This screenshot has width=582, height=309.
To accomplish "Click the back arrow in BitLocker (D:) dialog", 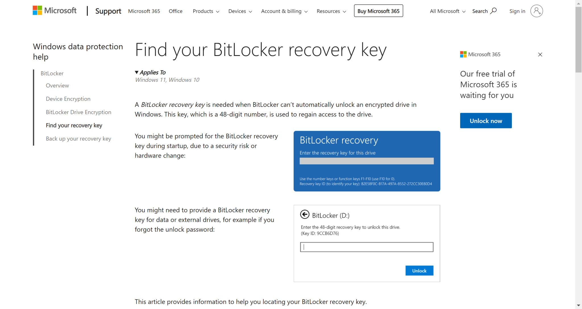I will pos(305,215).
